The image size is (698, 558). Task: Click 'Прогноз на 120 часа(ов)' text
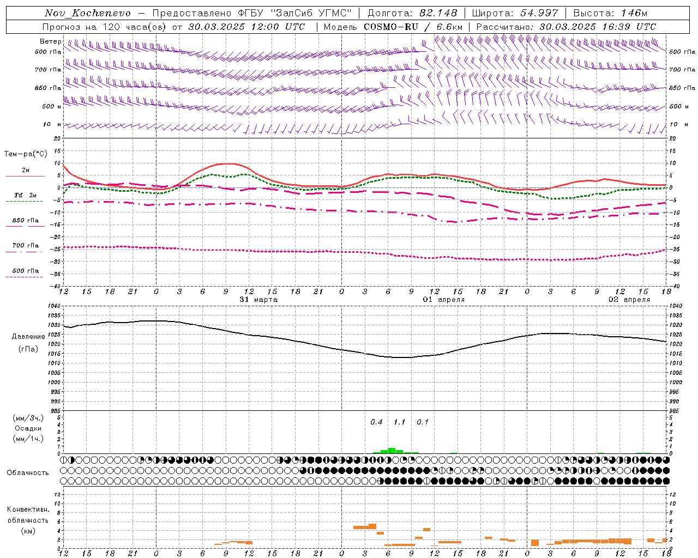[x=105, y=27]
